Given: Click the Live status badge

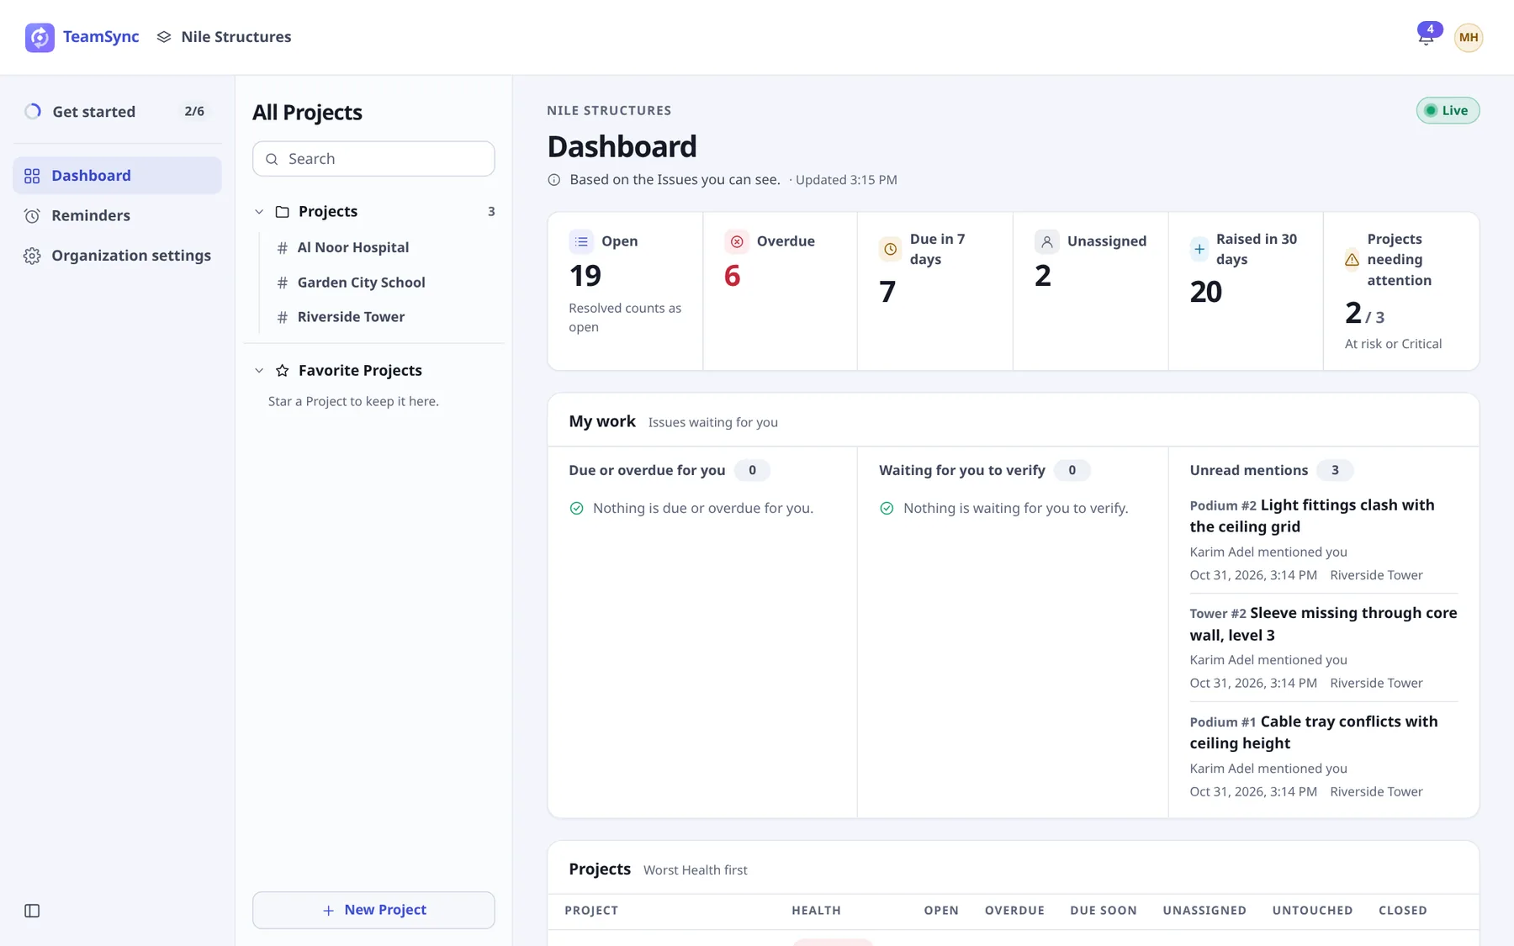Looking at the screenshot, I should (1448, 110).
